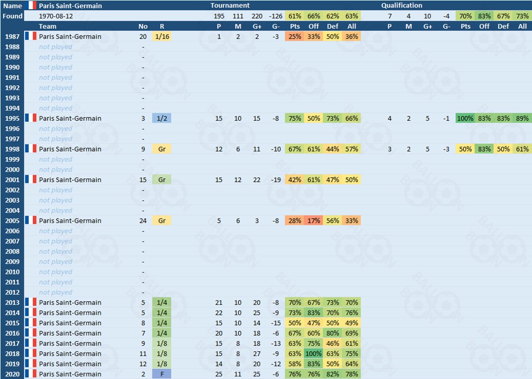Select the 2016 year row header

tap(12, 333)
